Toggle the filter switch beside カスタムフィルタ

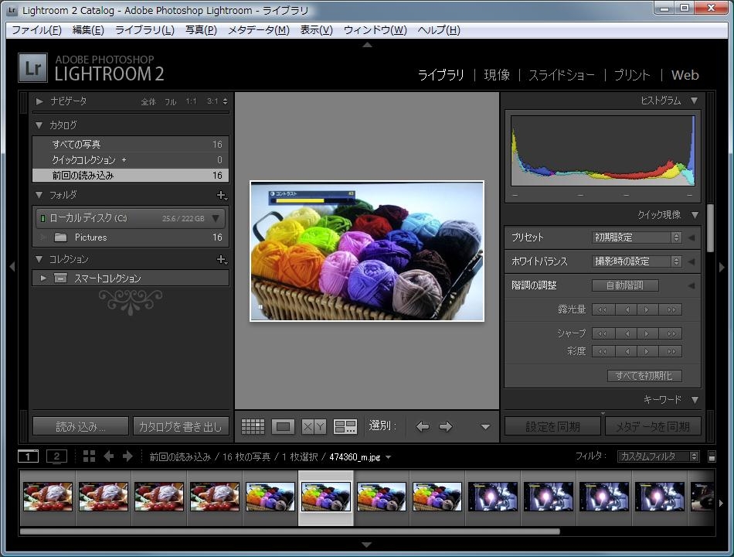[x=712, y=457]
